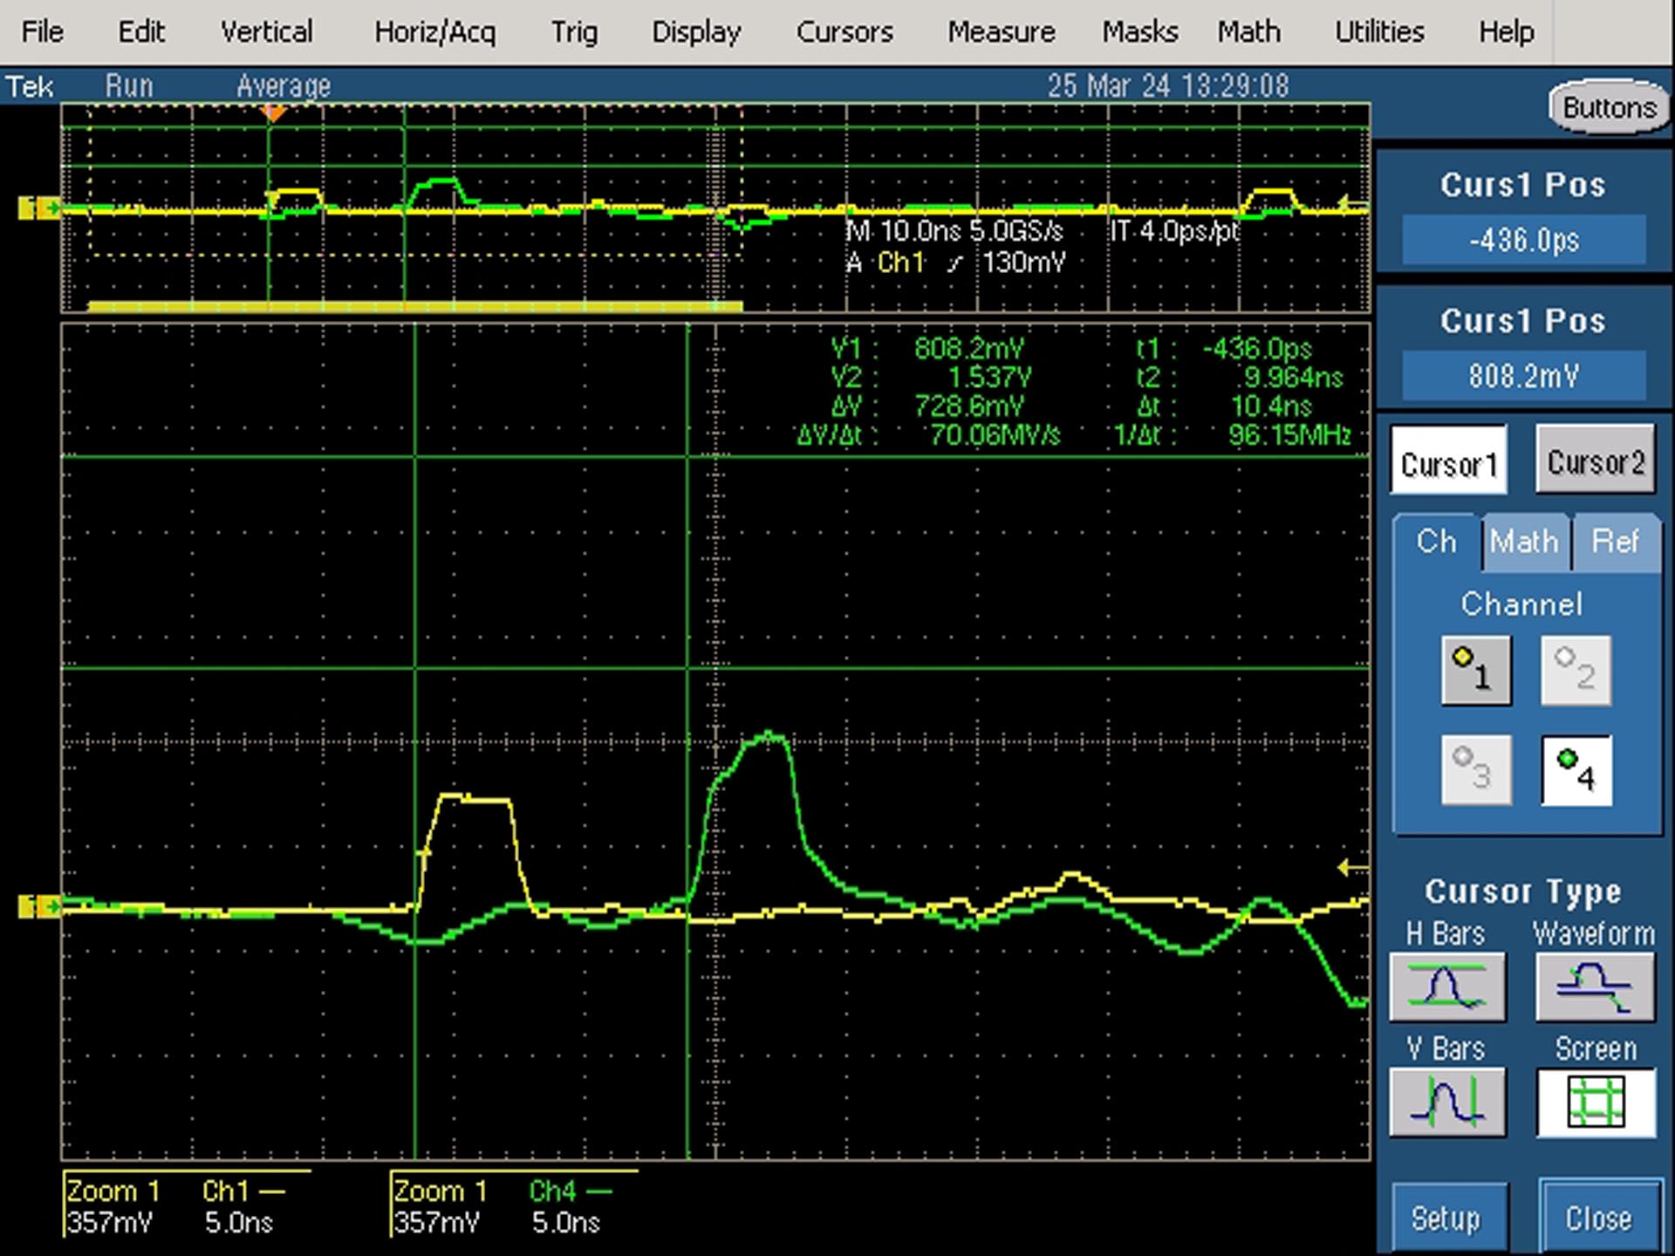1675x1256 pixels.
Task: Click the M 10.0ns 5.0GS/s timebase readout
Action: [955, 232]
